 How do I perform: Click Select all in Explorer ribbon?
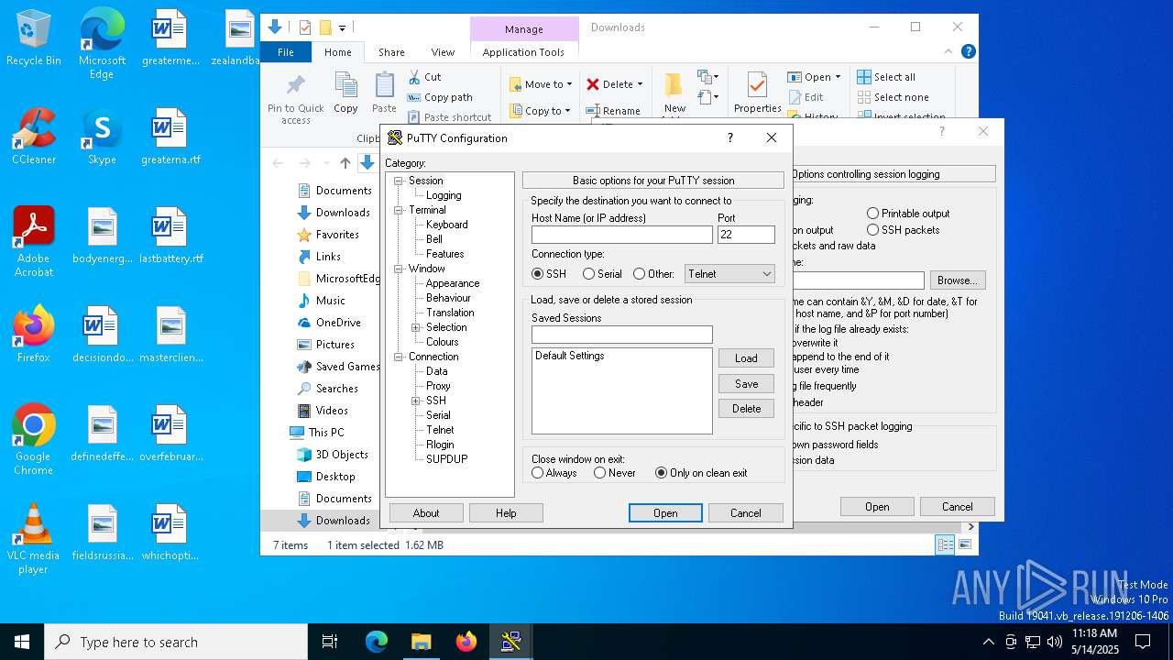[886, 77]
